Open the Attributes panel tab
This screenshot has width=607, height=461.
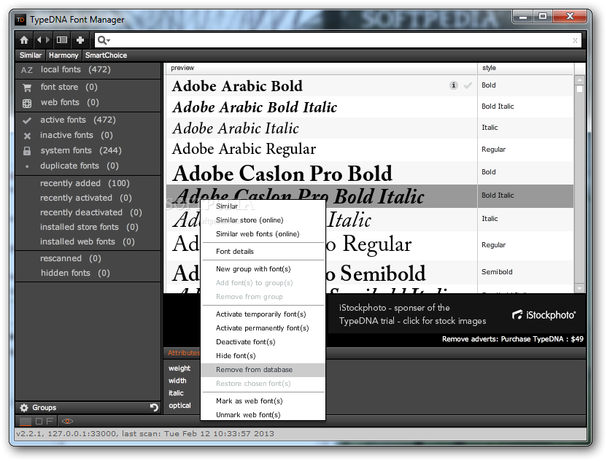tap(184, 353)
